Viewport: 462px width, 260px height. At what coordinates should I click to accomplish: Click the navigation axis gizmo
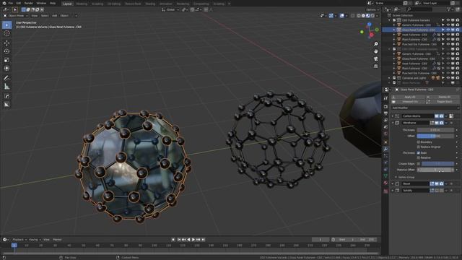370,30
